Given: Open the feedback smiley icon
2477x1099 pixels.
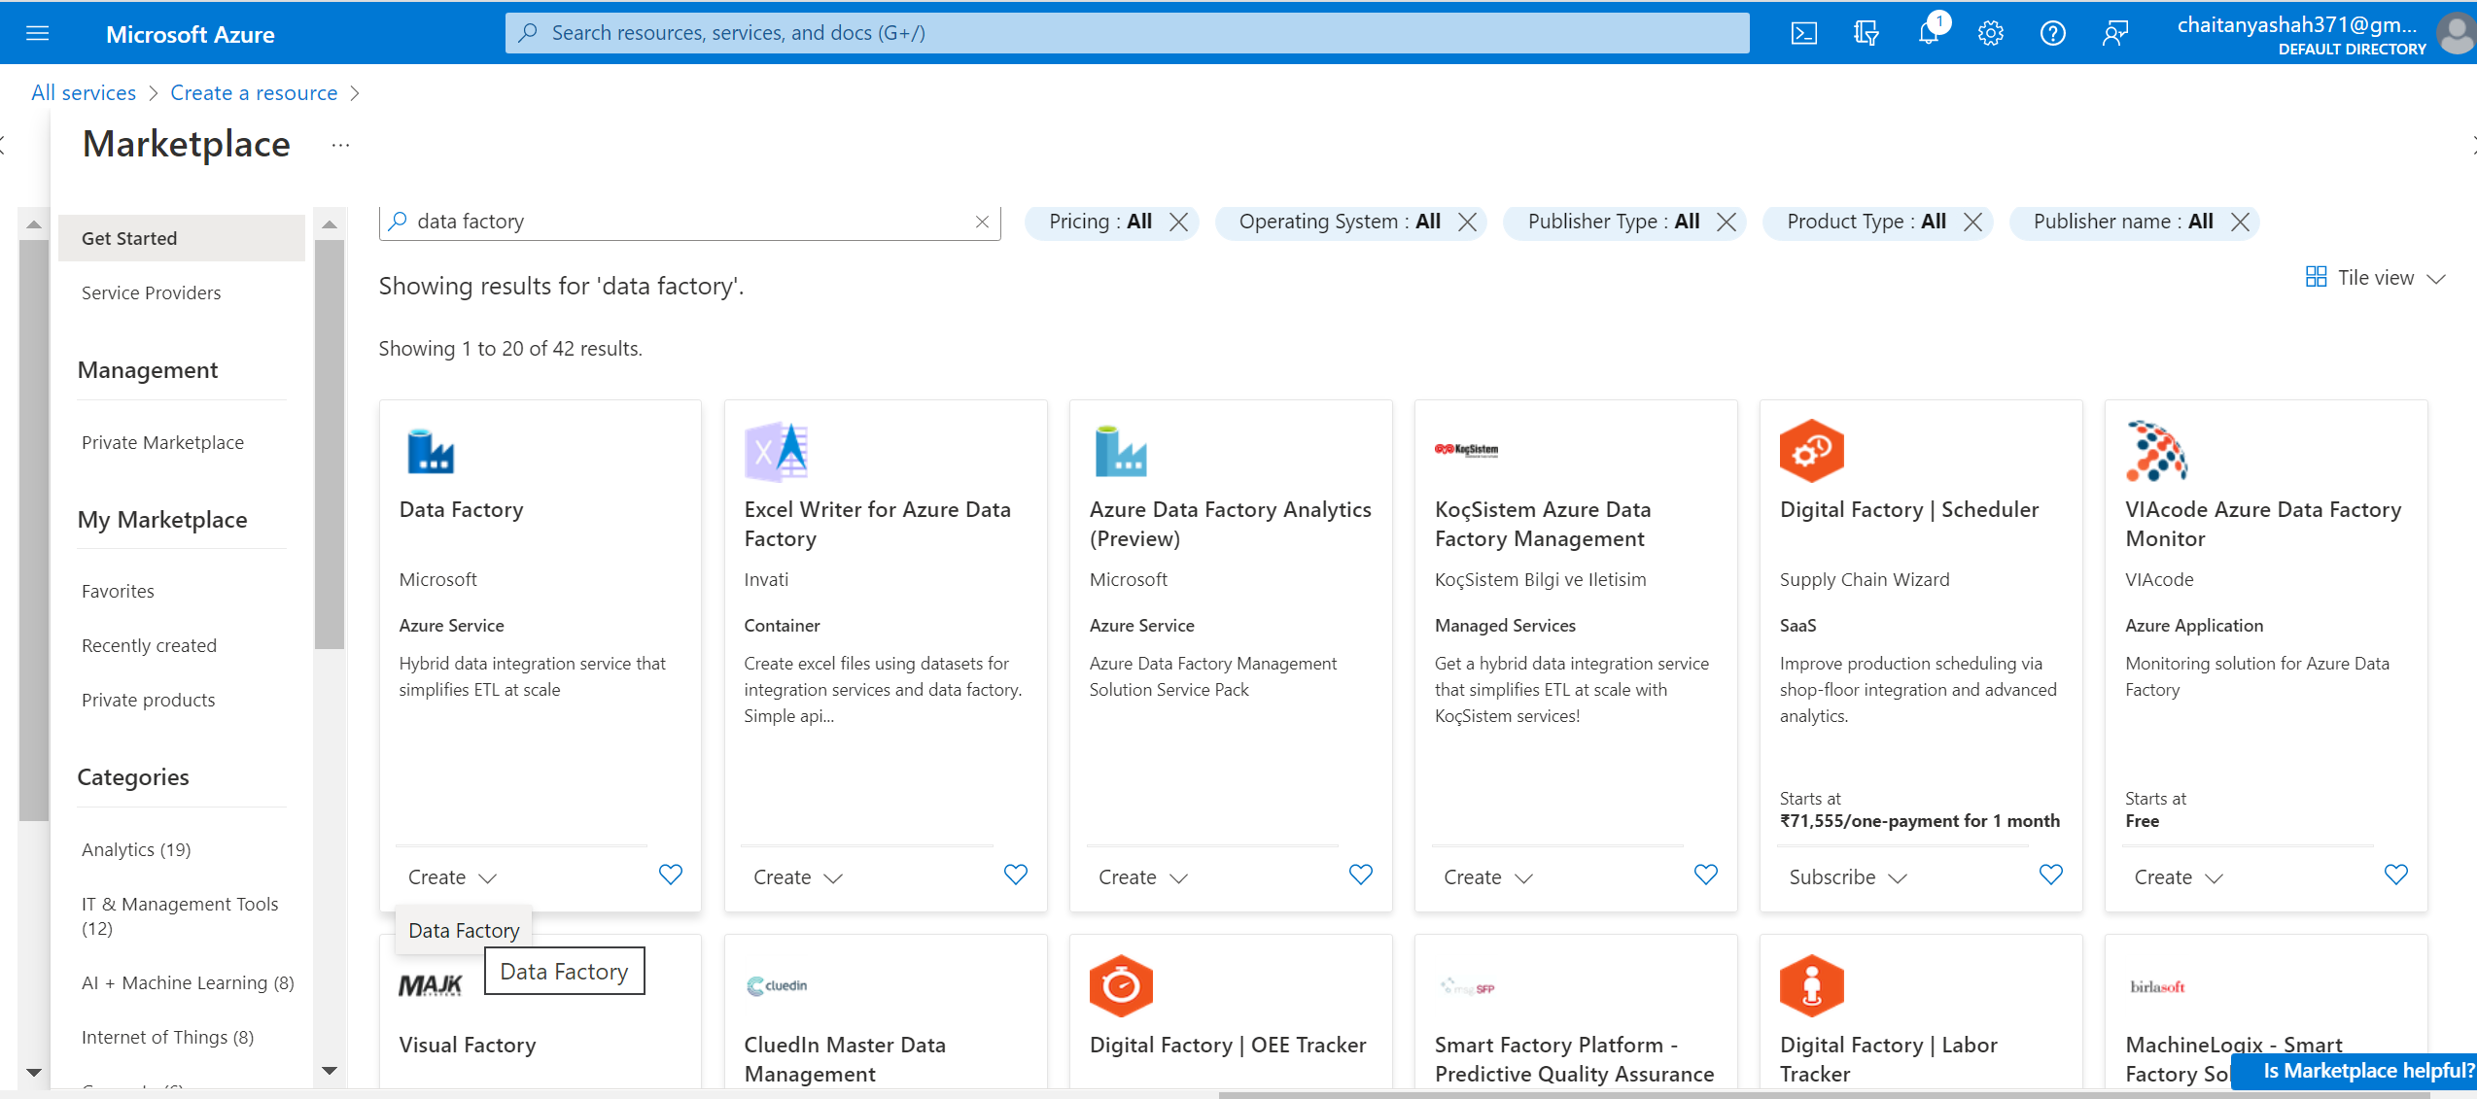Looking at the screenshot, I should tap(2115, 32).
